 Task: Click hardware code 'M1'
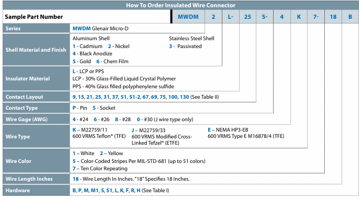coord(95,191)
